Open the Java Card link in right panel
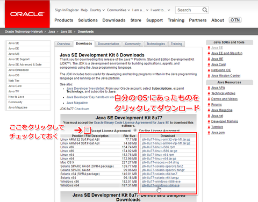258x202 pixels. click(218, 64)
